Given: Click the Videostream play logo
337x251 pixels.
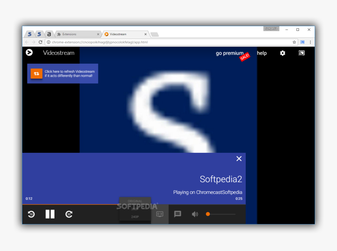Looking at the screenshot, I should click(x=29, y=52).
